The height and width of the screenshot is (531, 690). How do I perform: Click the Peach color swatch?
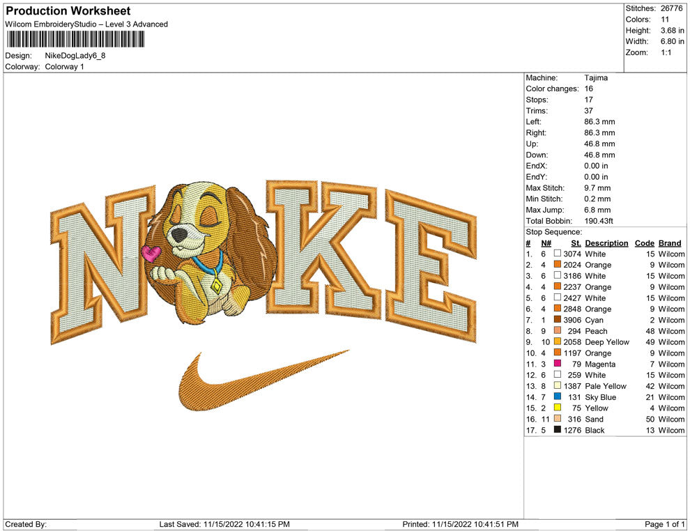[557, 330]
